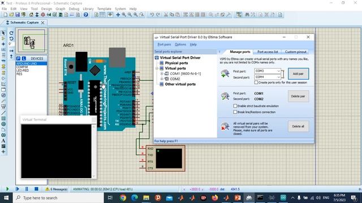Screen dimensions: 362x203
Task: Select 'LED-RED' in the devices list
Action: pos(23,70)
